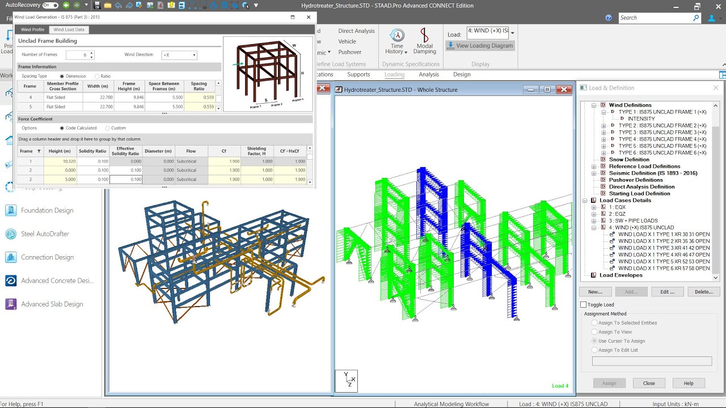Click the Whole Structure window title icon
Image resolution: width=726 pixels, height=408 pixels.
339,90
